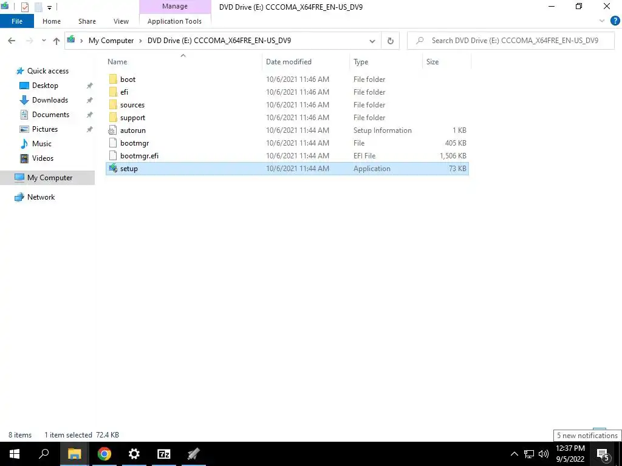Go up one level with up arrow

[56, 41]
